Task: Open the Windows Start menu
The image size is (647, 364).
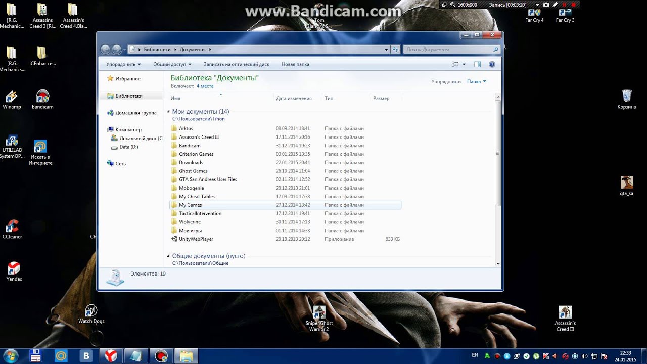Action: pos(10,355)
